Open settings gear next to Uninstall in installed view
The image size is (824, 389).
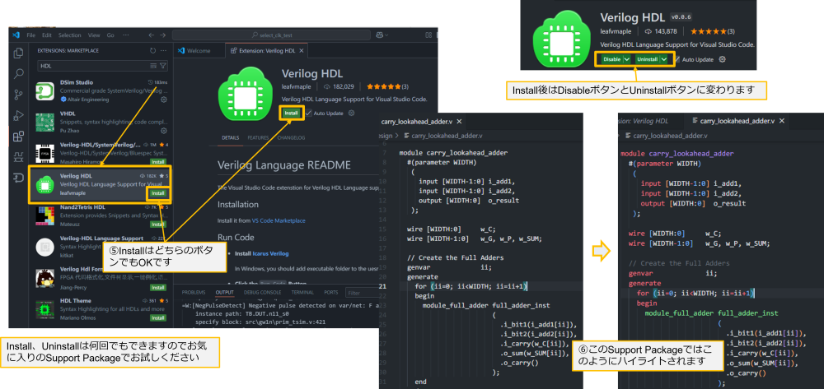pos(722,59)
